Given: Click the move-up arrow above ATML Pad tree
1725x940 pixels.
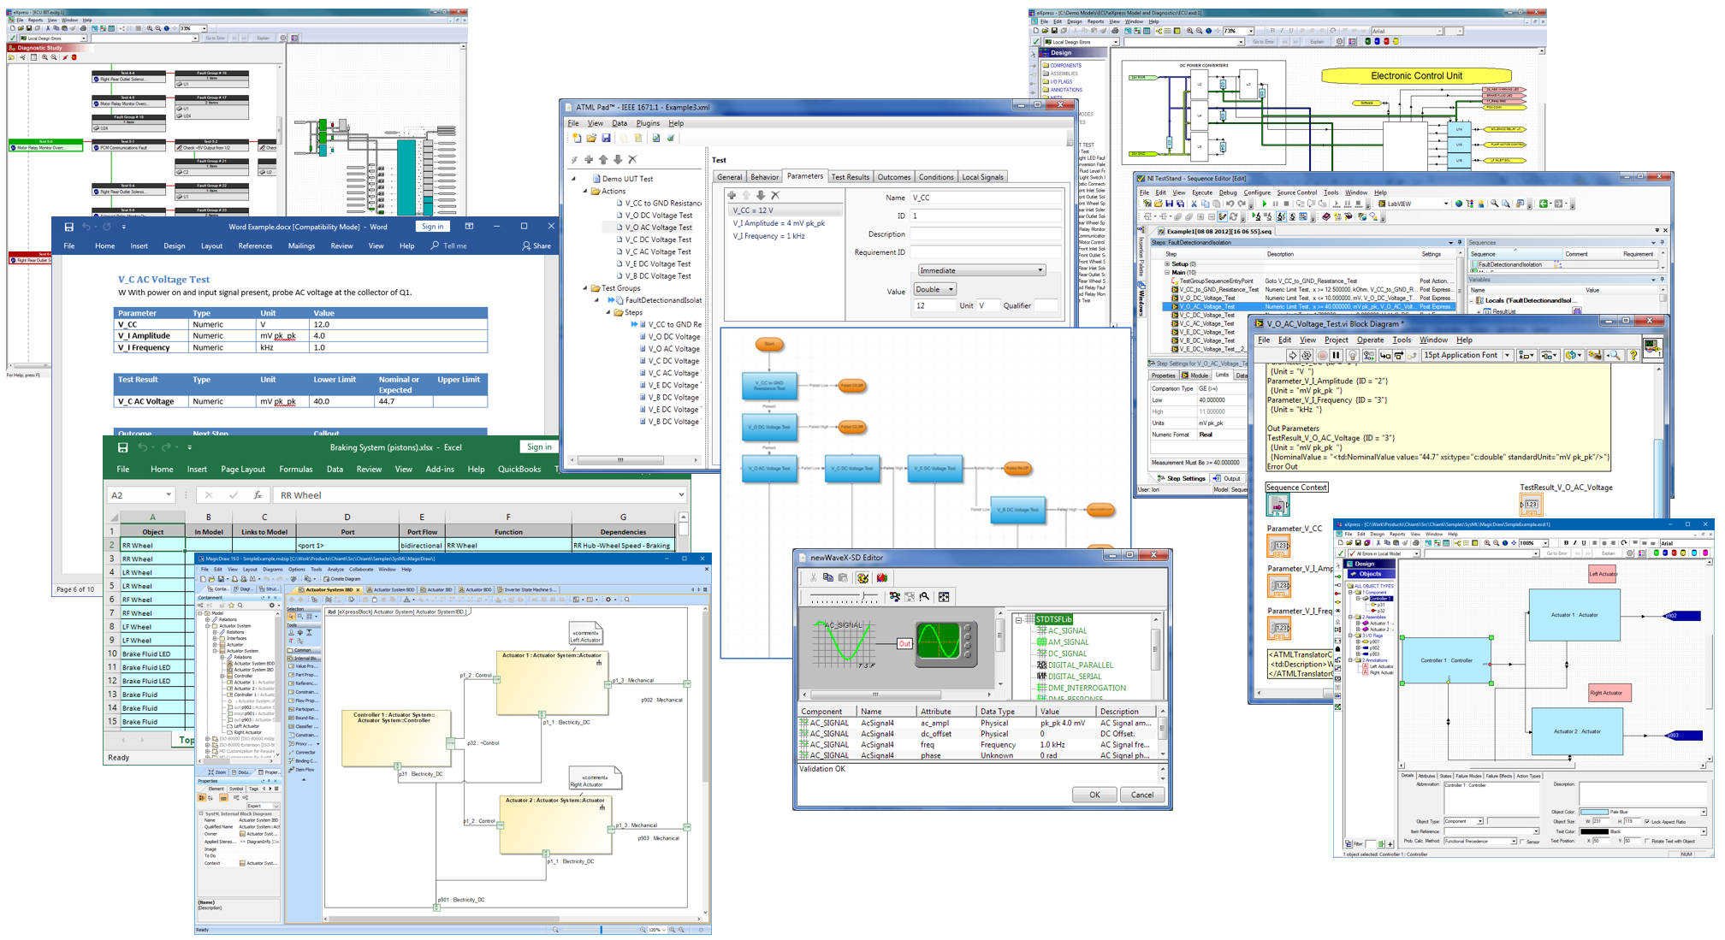Looking at the screenshot, I should [603, 159].
